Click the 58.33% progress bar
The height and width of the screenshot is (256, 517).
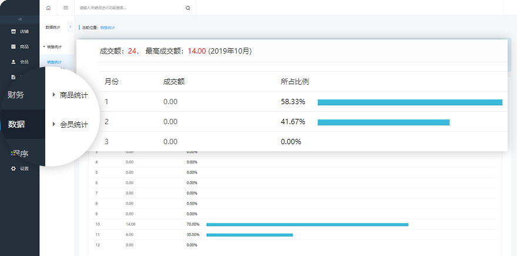(x=409, y=102)
